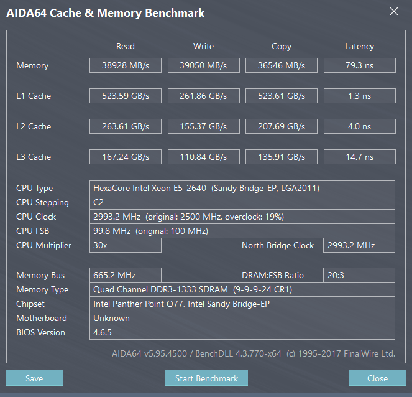The height and width of the screenshot is (397, 412).
Task: Click the BIOS Version field 4.6.5
Action: [x=242, y=332]
